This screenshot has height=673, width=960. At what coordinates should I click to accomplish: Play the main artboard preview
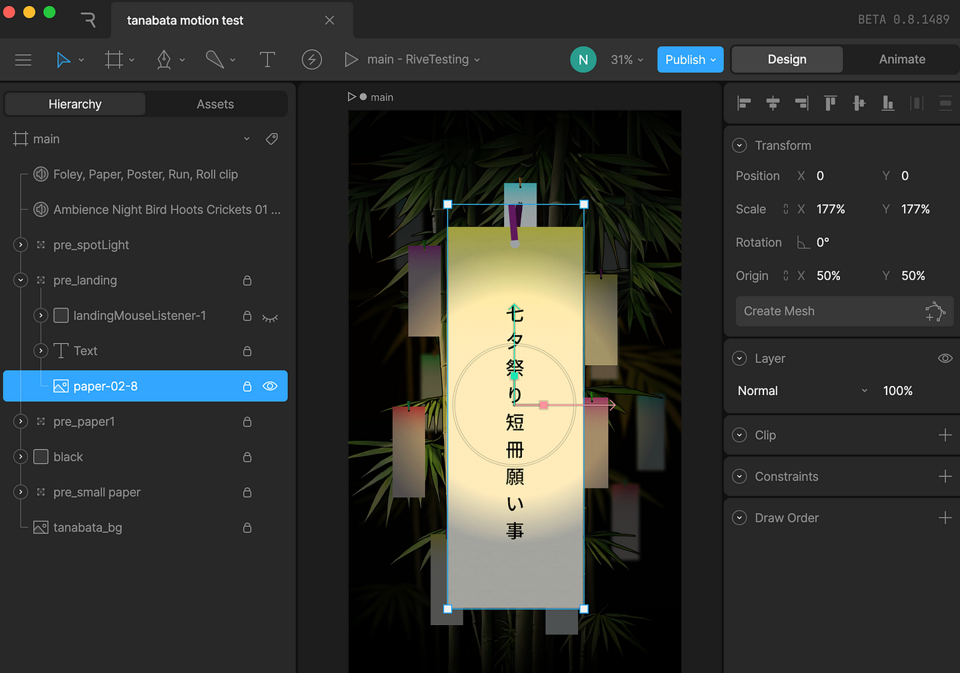pos(351,60)
